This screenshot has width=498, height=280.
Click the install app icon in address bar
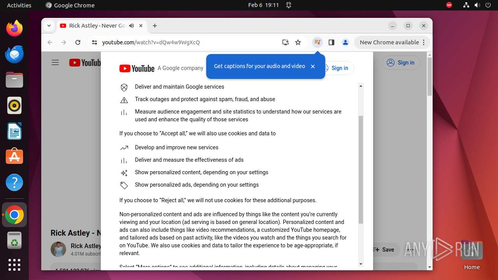(x=286, y=42)
